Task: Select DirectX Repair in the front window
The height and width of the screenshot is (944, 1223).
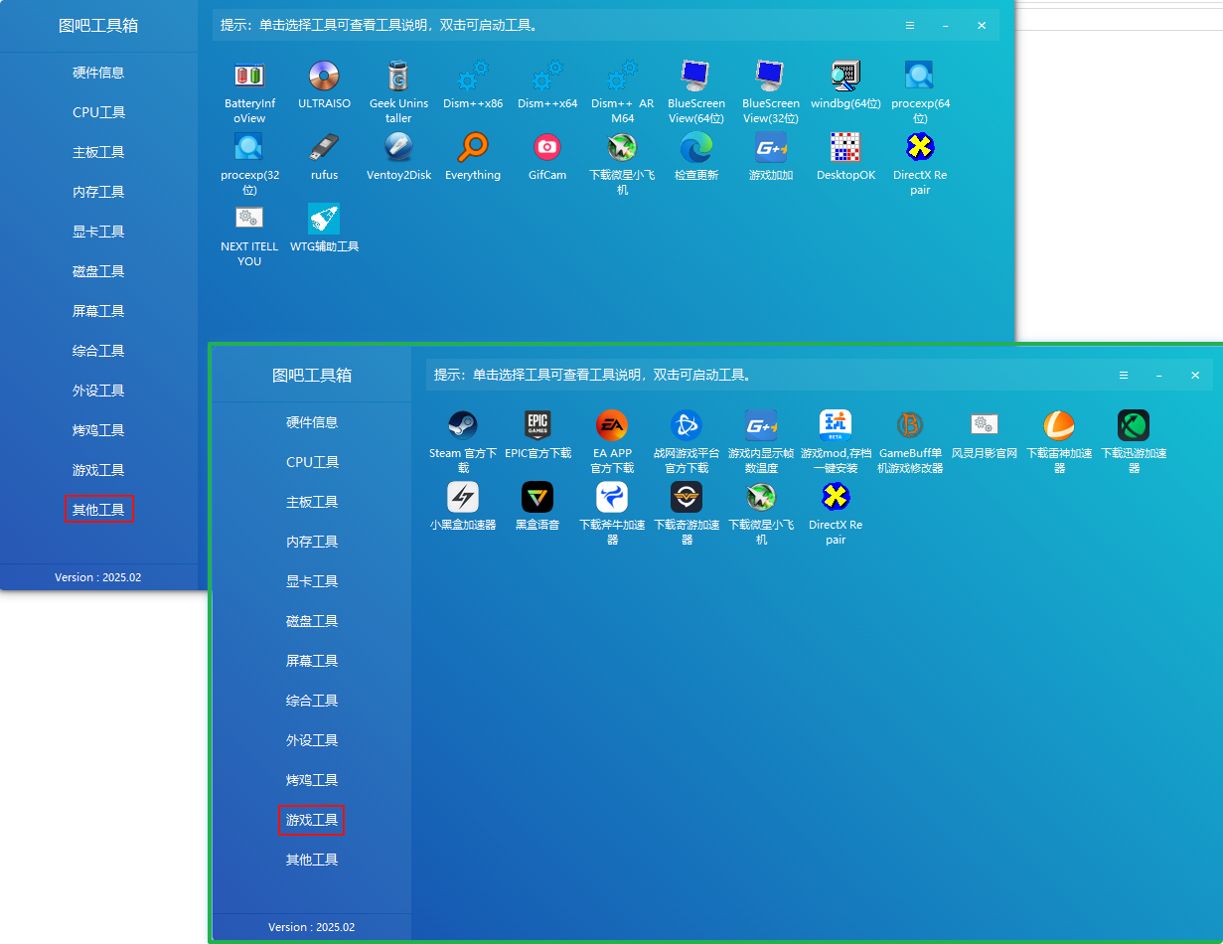Action: tap(836, 497)
